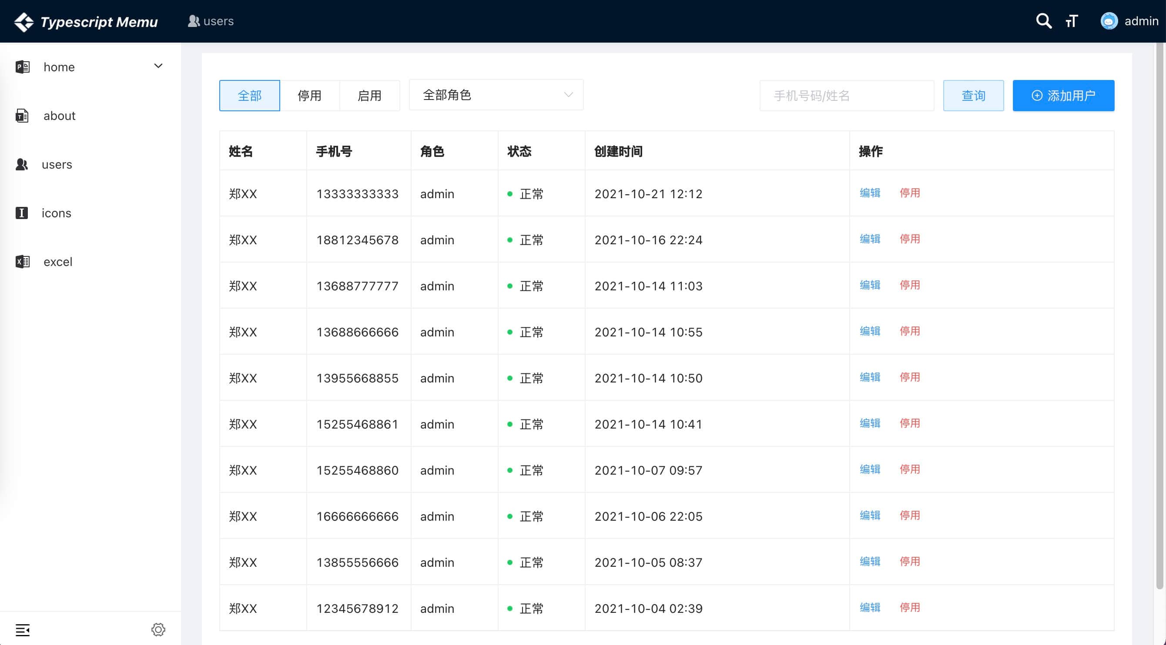
Task: Go to the about menu item
Action: (x=59, y=116)
